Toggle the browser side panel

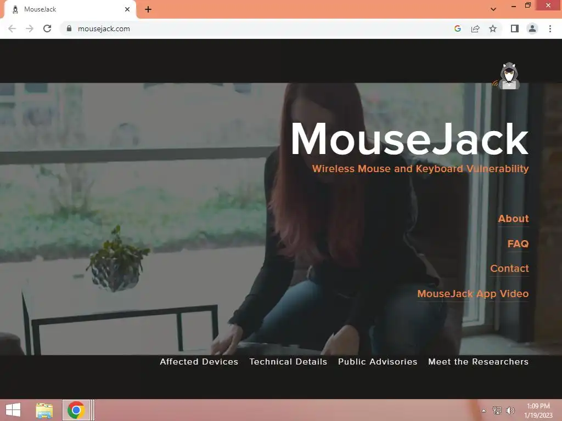coord(515,29)
